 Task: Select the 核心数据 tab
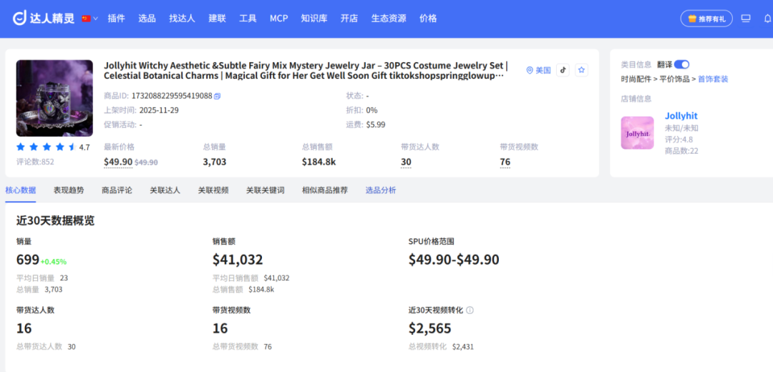tap(20, 190)
